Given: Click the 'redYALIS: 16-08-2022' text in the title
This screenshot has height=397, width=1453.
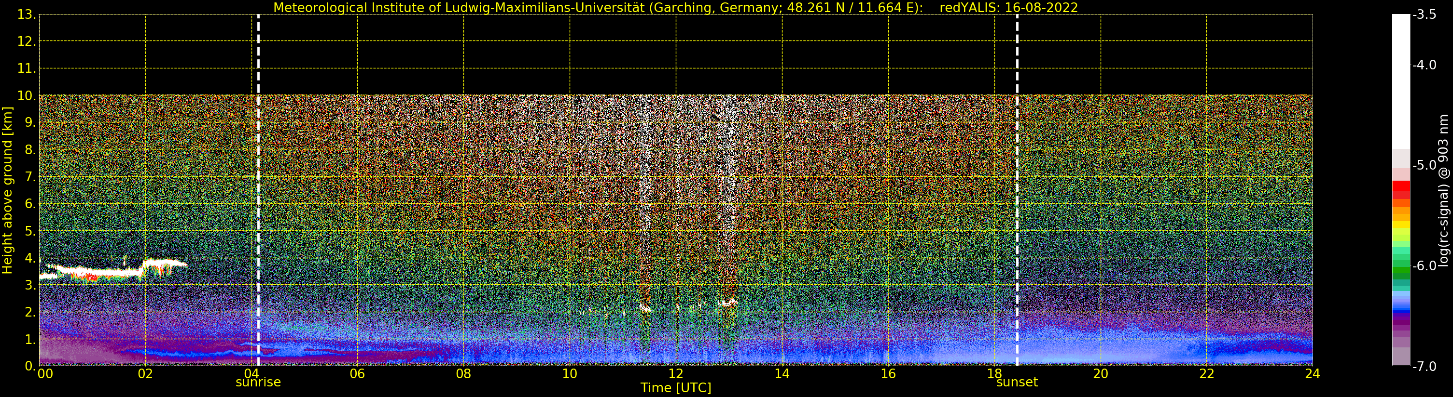Looking at the screenshot, I should pyautogui.click(x=1008, y=8).
